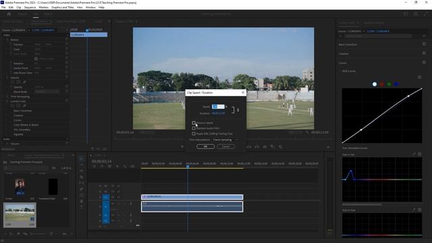
Task: Select the video clip on timeline
Action: point(192,196)
